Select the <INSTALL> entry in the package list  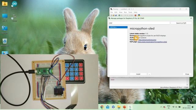pyautogui.click(x=118, y=27)
